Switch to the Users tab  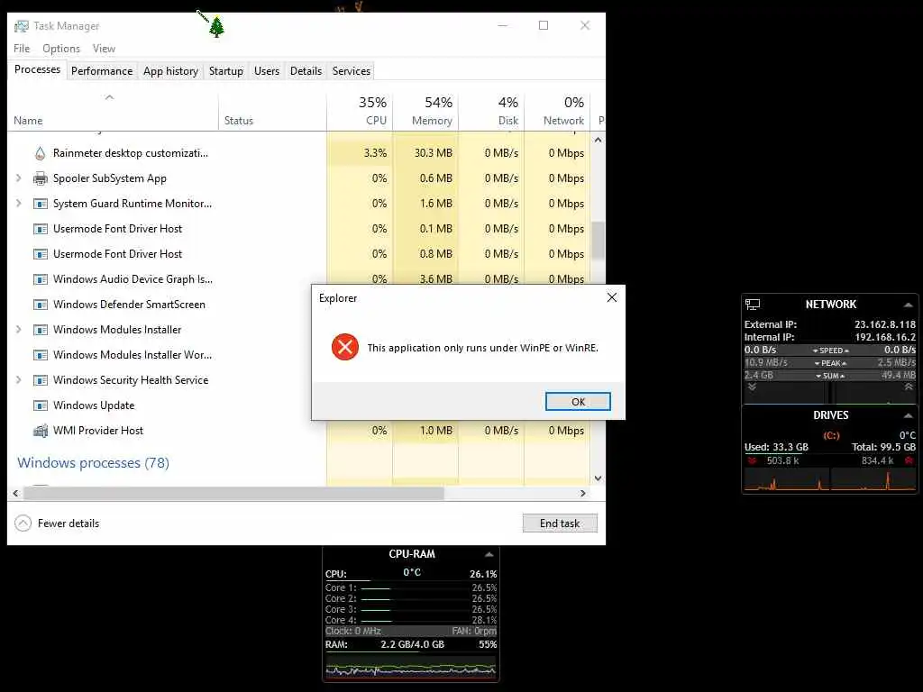(267, 71)
